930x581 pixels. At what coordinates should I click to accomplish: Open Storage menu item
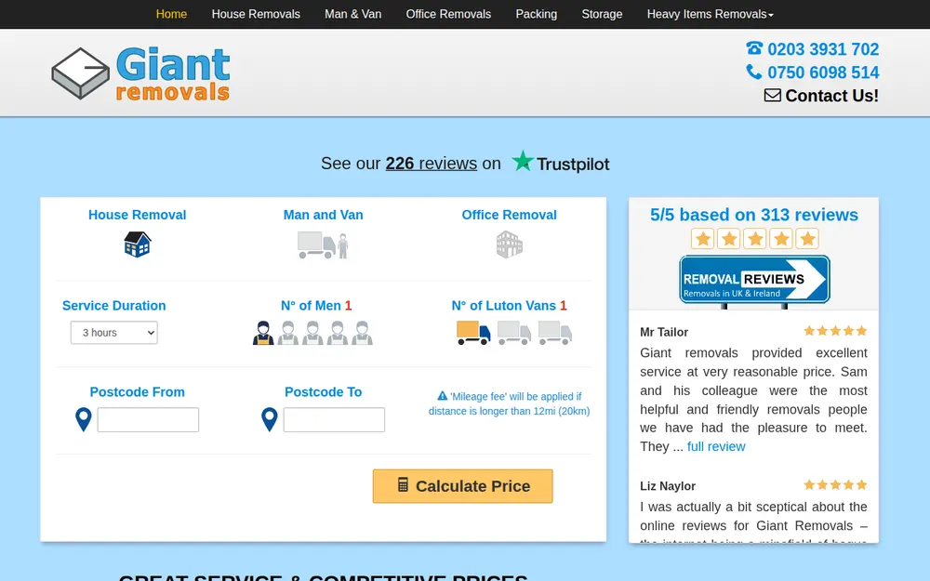pos(602,14)
